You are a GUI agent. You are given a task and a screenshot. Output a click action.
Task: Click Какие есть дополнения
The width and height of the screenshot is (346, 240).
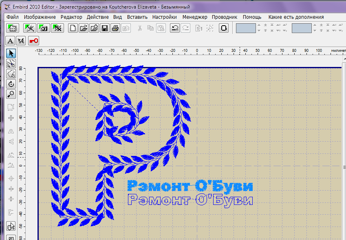(296, 17)
